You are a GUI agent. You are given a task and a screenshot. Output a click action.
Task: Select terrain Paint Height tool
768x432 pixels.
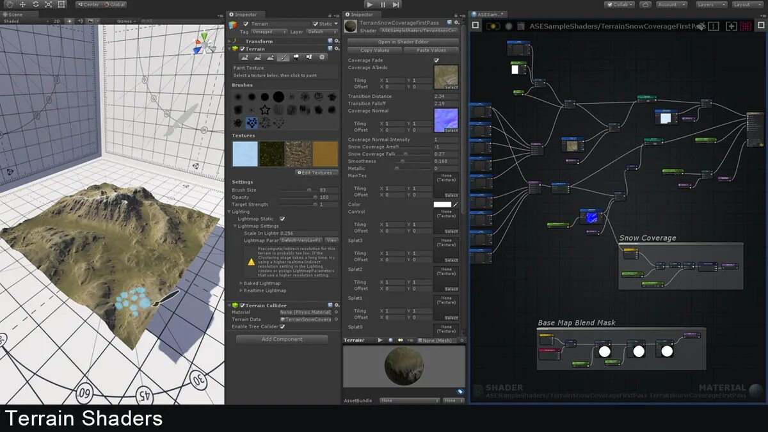(257, 57)
